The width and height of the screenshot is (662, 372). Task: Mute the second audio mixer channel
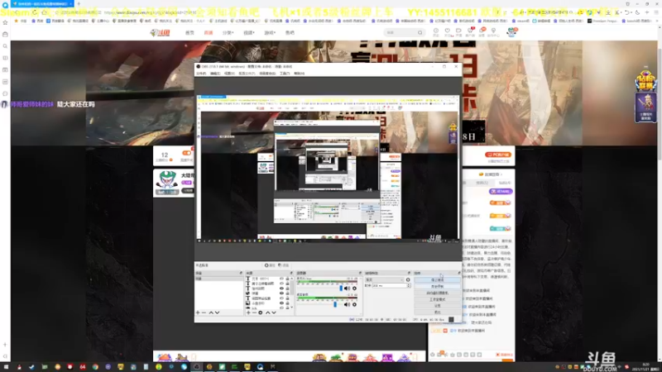click(x=347, y=304)
